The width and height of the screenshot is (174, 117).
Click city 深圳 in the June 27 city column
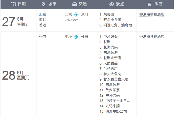(x=43, y=20)
